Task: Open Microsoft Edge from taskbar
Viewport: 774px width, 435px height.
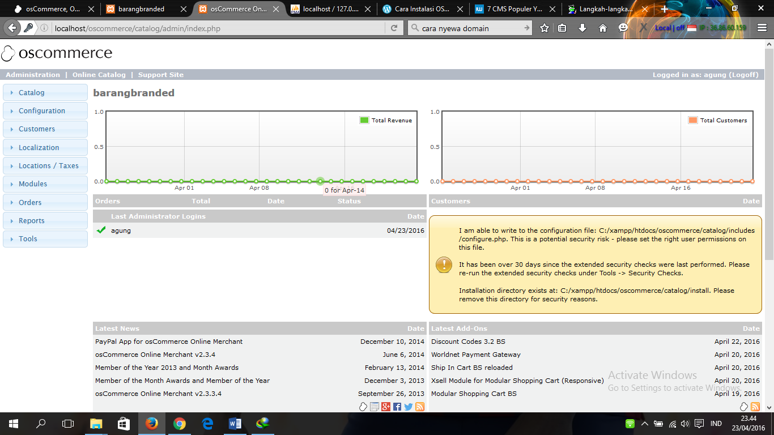Action: pos(207,423)
